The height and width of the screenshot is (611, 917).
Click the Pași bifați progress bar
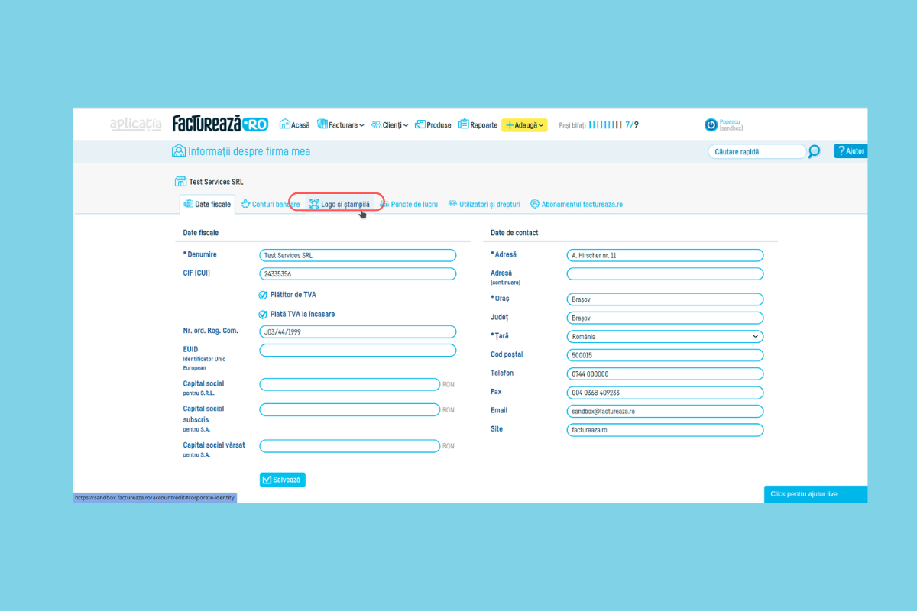[604, 124]
